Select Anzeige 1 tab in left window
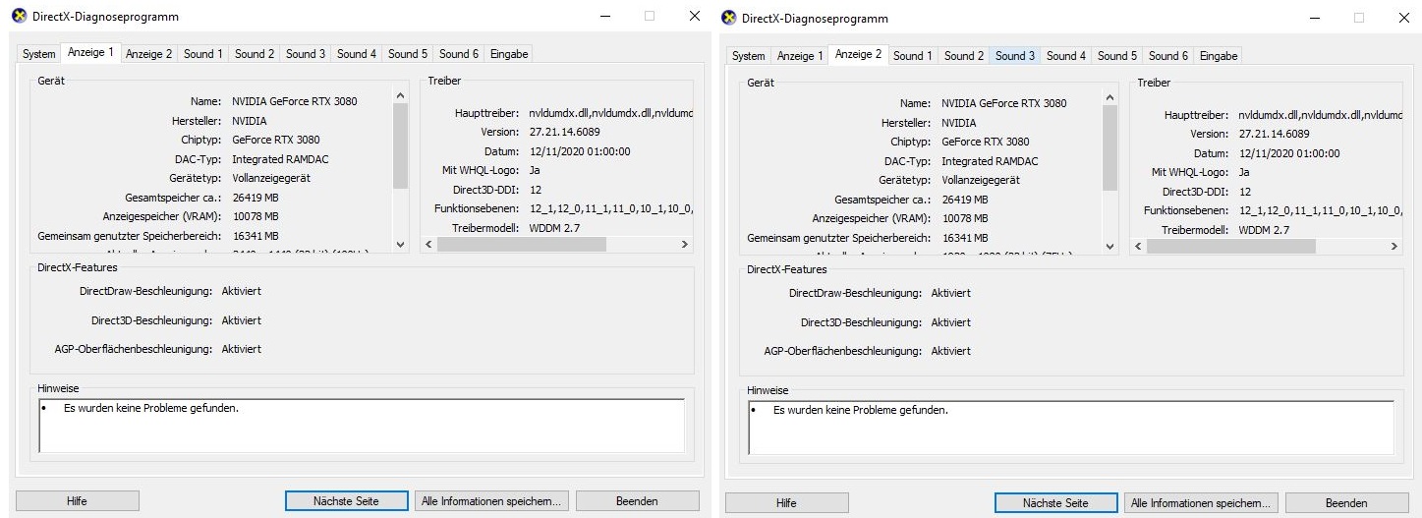Screen dimensions: 1422x518 click(90, 52)
